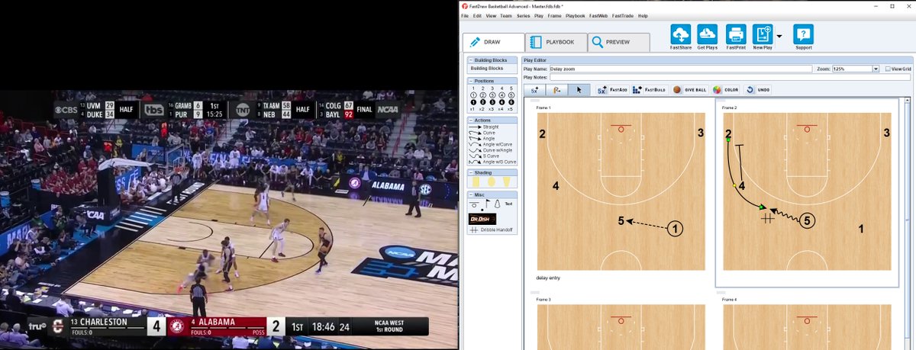Click the FastPrint printer icon

click(x=736, y=34)
